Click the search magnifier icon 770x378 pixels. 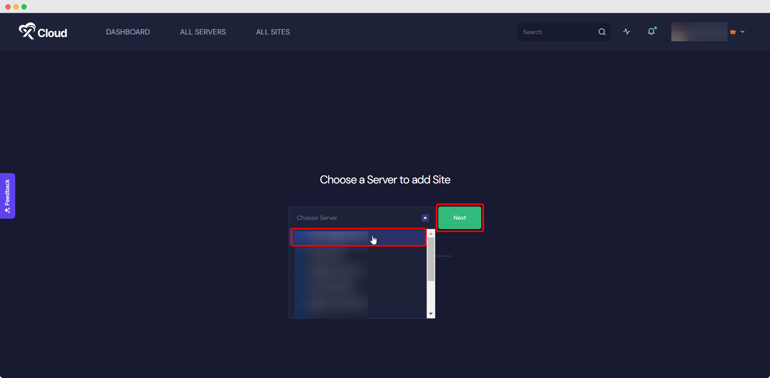602,32
